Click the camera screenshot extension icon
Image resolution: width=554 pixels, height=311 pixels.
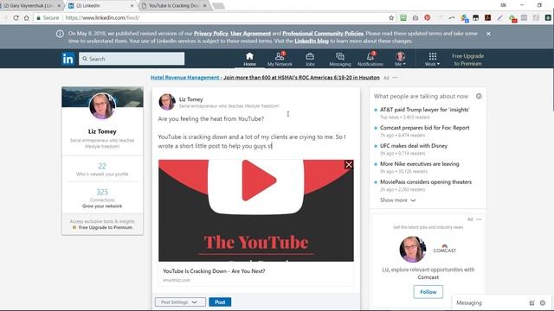coord(415,17)
